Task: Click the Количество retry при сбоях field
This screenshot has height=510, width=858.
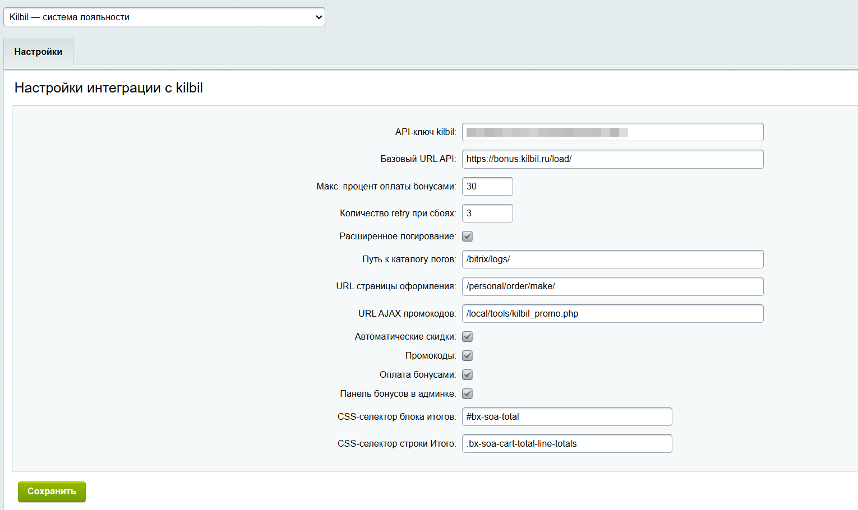Action: tap(487, 214)
